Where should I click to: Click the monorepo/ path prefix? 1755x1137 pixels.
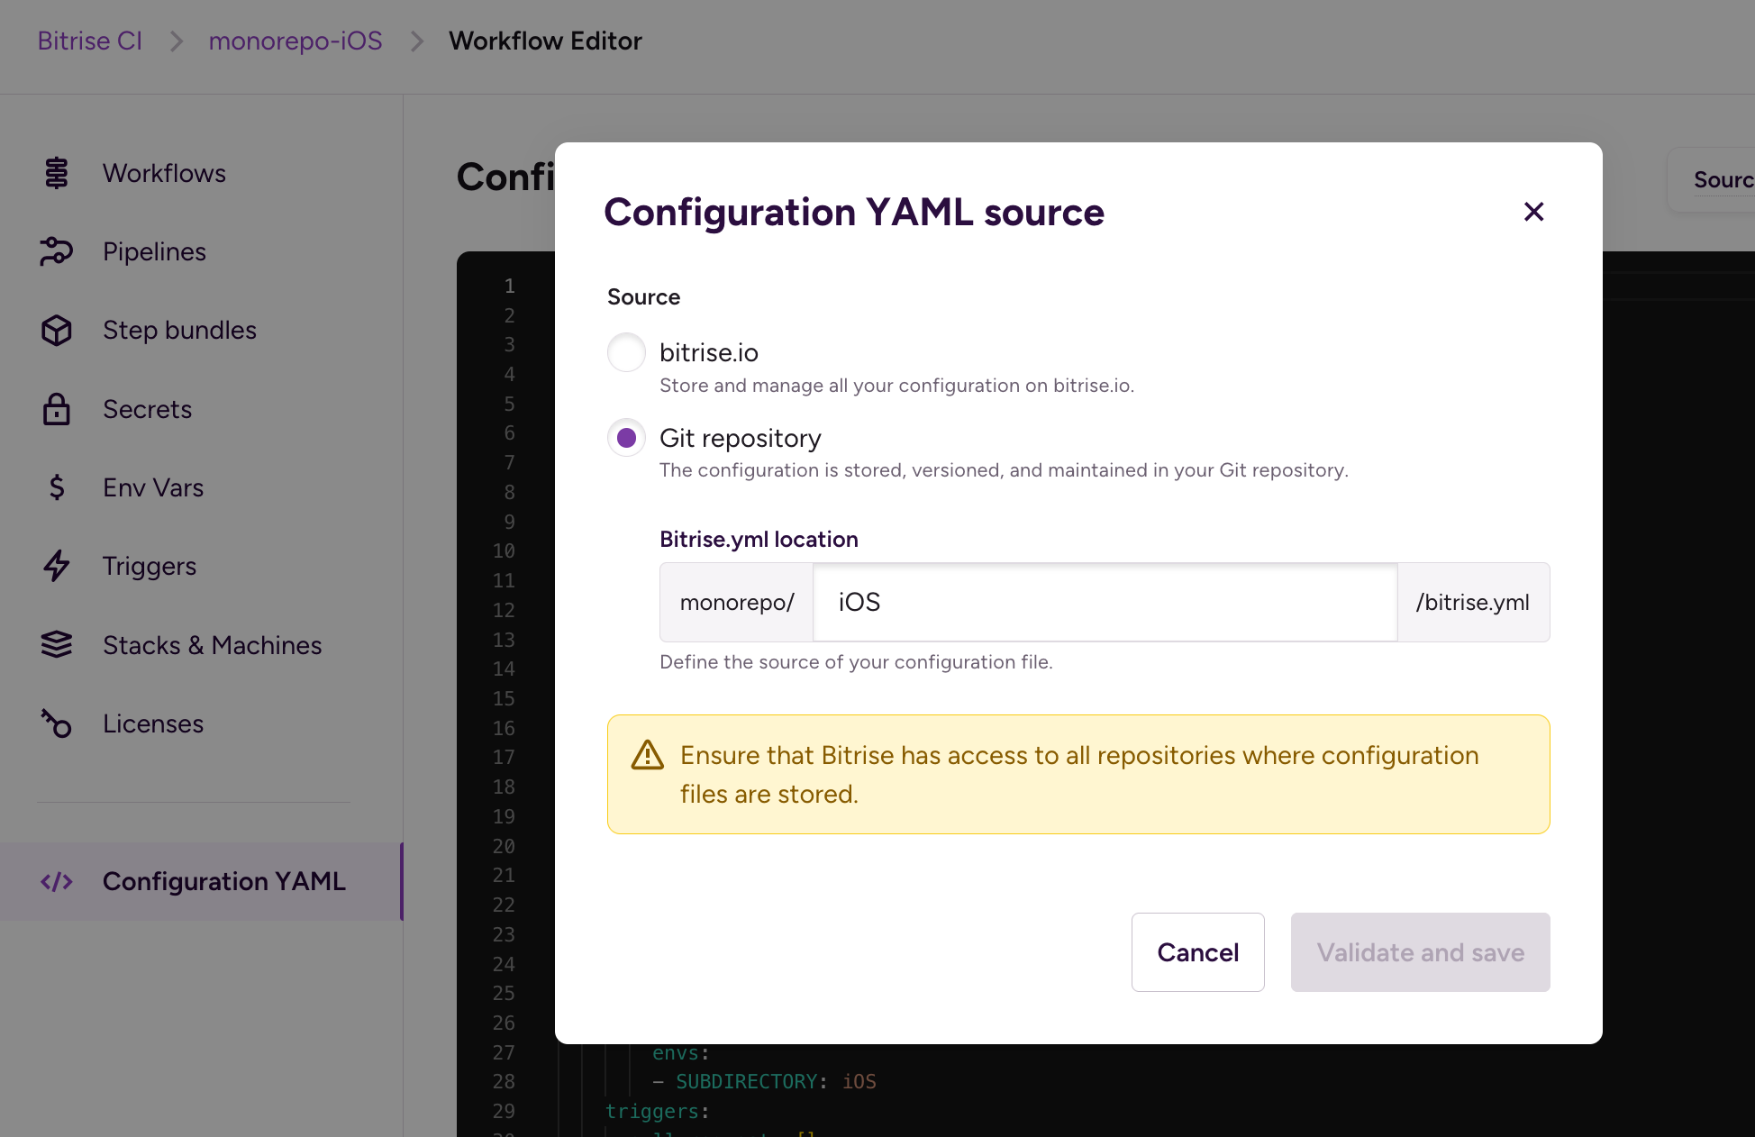pos(737,603)
